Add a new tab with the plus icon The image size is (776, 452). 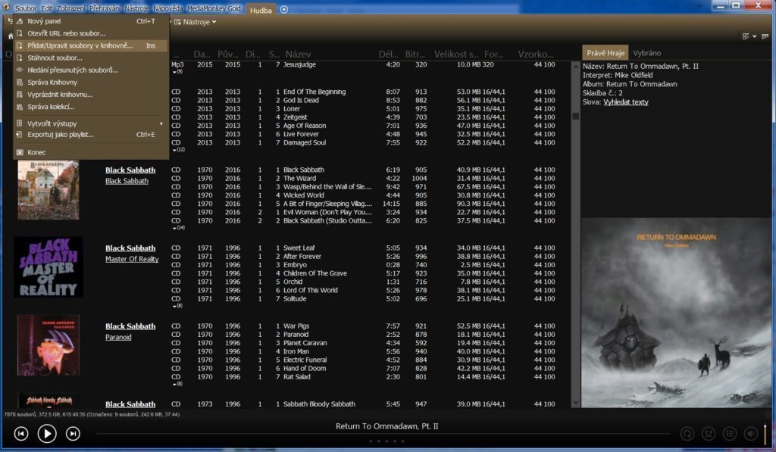[284, 9]
